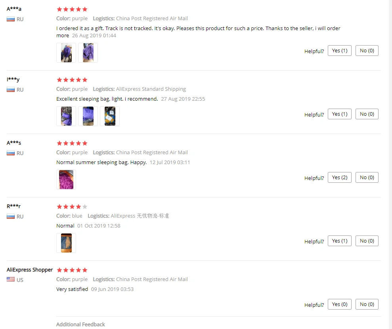This screenshot has height=329, width=392.
Task: Click Yes (0) on the Very satisfied review
Action: tap(340, 304)
